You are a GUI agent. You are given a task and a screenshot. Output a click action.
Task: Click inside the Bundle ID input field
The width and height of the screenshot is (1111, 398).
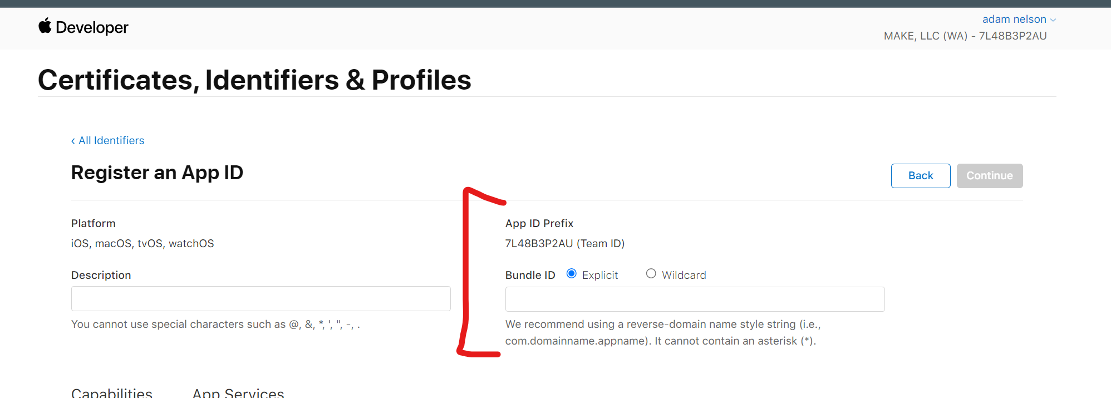pos(694,299)
